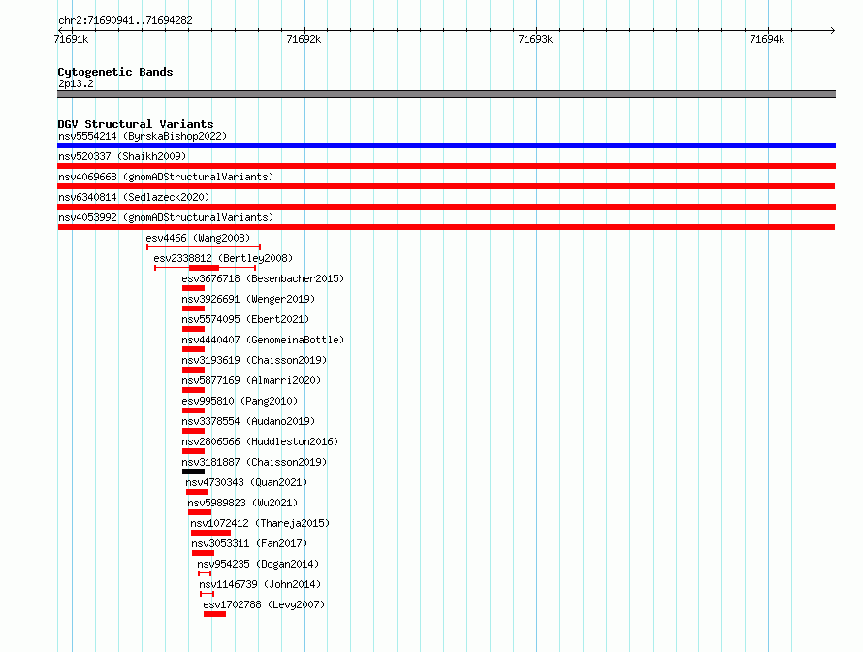
Task: Select the nsv6340814 (Sedlazeck2020) label
Action: click(134, 197)
